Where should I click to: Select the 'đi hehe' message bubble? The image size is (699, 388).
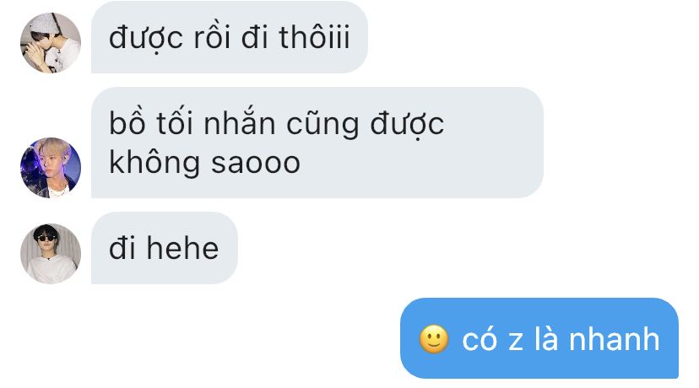(x=165, y=248)
